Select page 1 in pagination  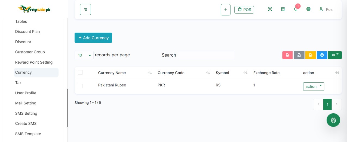(327, 104)
